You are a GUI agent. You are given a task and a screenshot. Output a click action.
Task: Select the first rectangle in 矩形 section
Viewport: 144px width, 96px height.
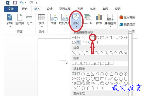74,63
